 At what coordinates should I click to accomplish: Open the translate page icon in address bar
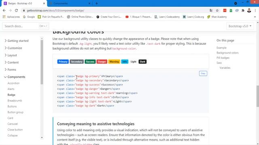211,10
